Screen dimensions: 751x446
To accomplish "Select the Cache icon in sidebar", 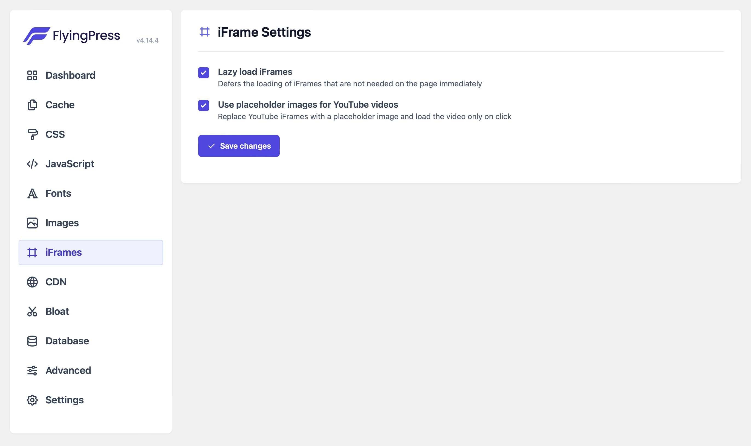I will click(x=32, y=105).
